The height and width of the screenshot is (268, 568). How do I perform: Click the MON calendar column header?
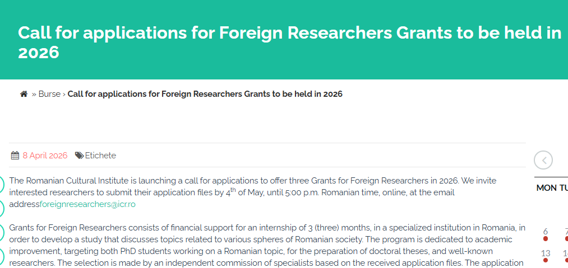(547, 188)
